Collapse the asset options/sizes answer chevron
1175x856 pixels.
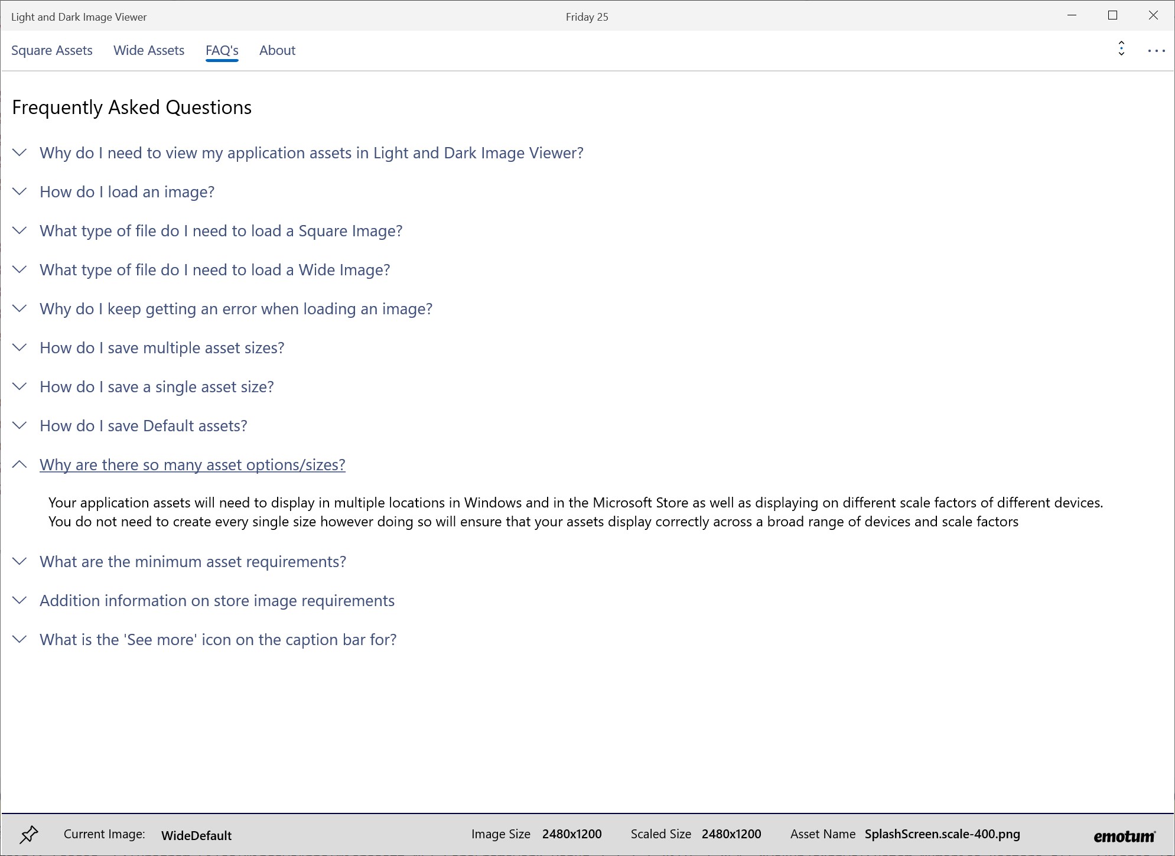coord(19,465)
